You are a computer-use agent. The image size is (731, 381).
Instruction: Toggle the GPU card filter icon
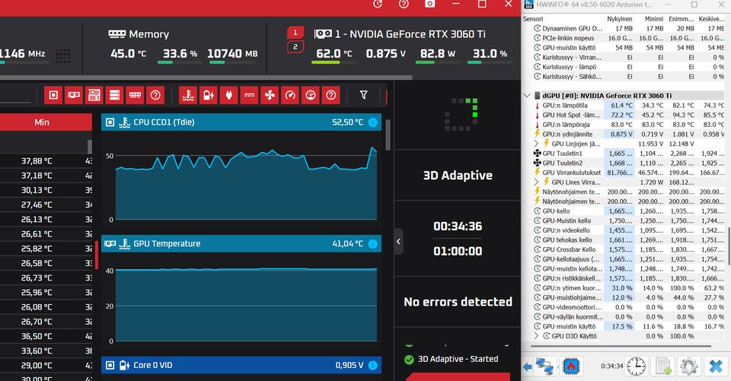74,95
